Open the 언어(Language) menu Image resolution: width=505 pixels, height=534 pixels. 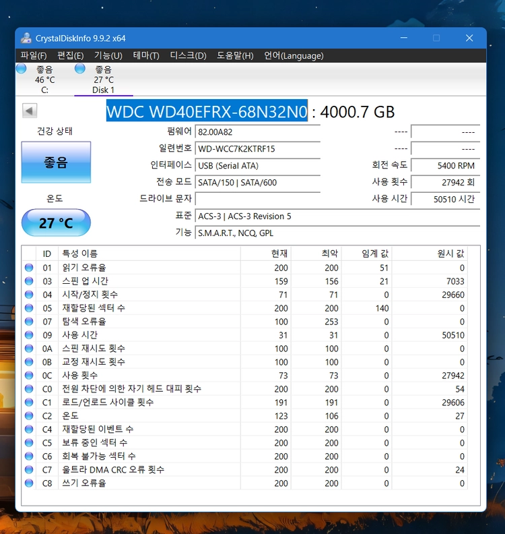[x=294, y=55]
